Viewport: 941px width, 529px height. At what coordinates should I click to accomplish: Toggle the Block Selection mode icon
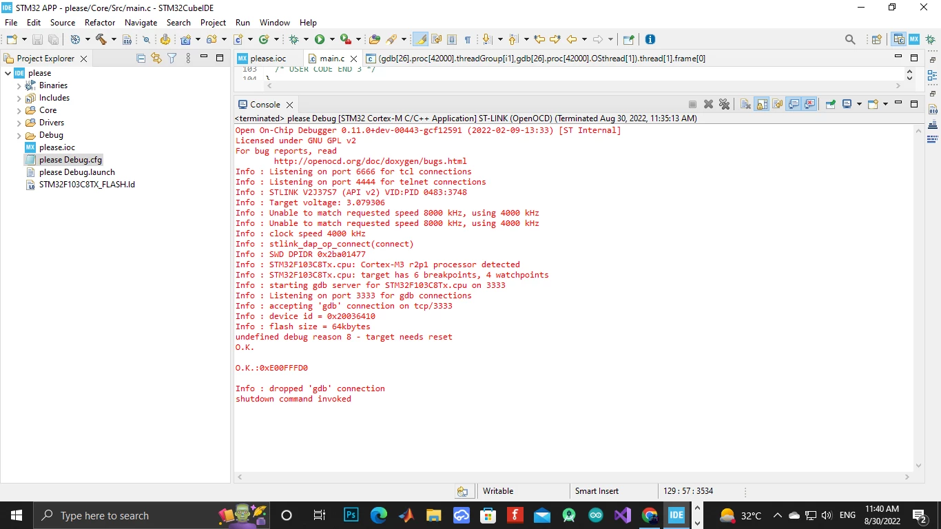(x=452, y=40)
